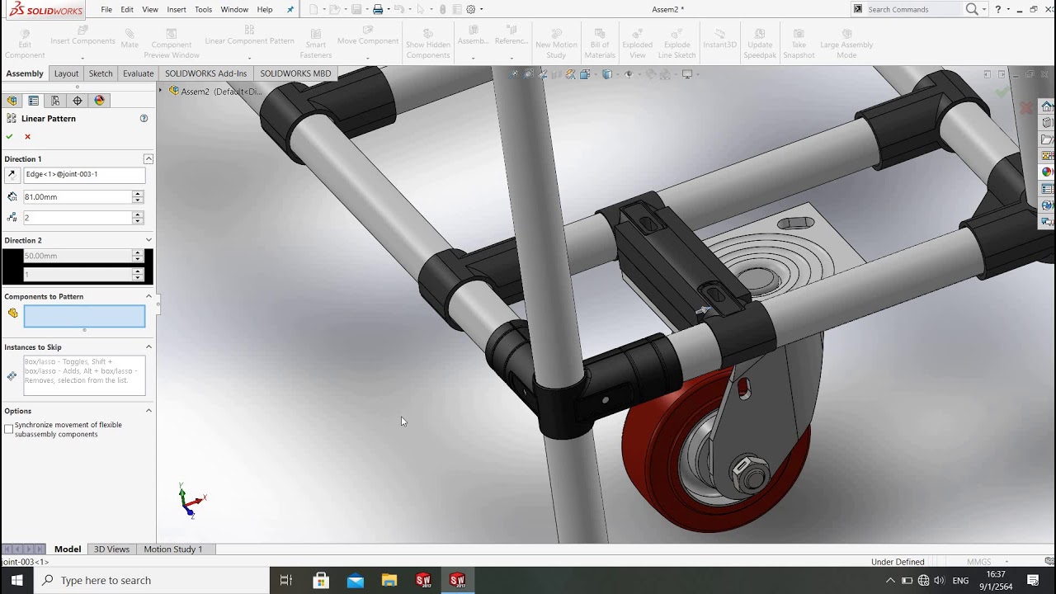Switch to the Sketch tab
This screenshot has width=1056, height=594.
(x=101, y=73)
